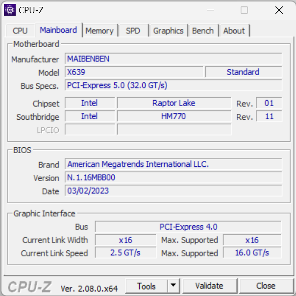Screen dimensions: 296x296
Task: Click the Bus Specs PCI-Express 5.0 field
Action: 173,85
